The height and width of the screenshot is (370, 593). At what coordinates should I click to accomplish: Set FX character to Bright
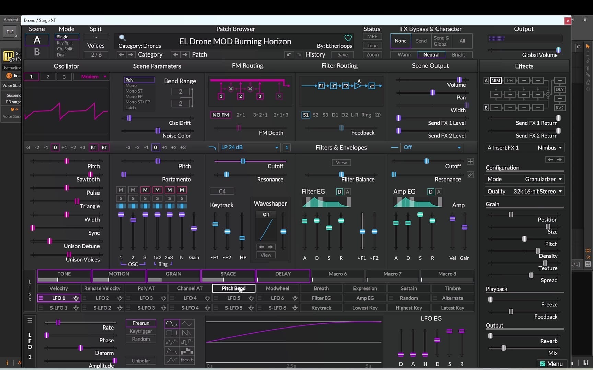(458, 54)
